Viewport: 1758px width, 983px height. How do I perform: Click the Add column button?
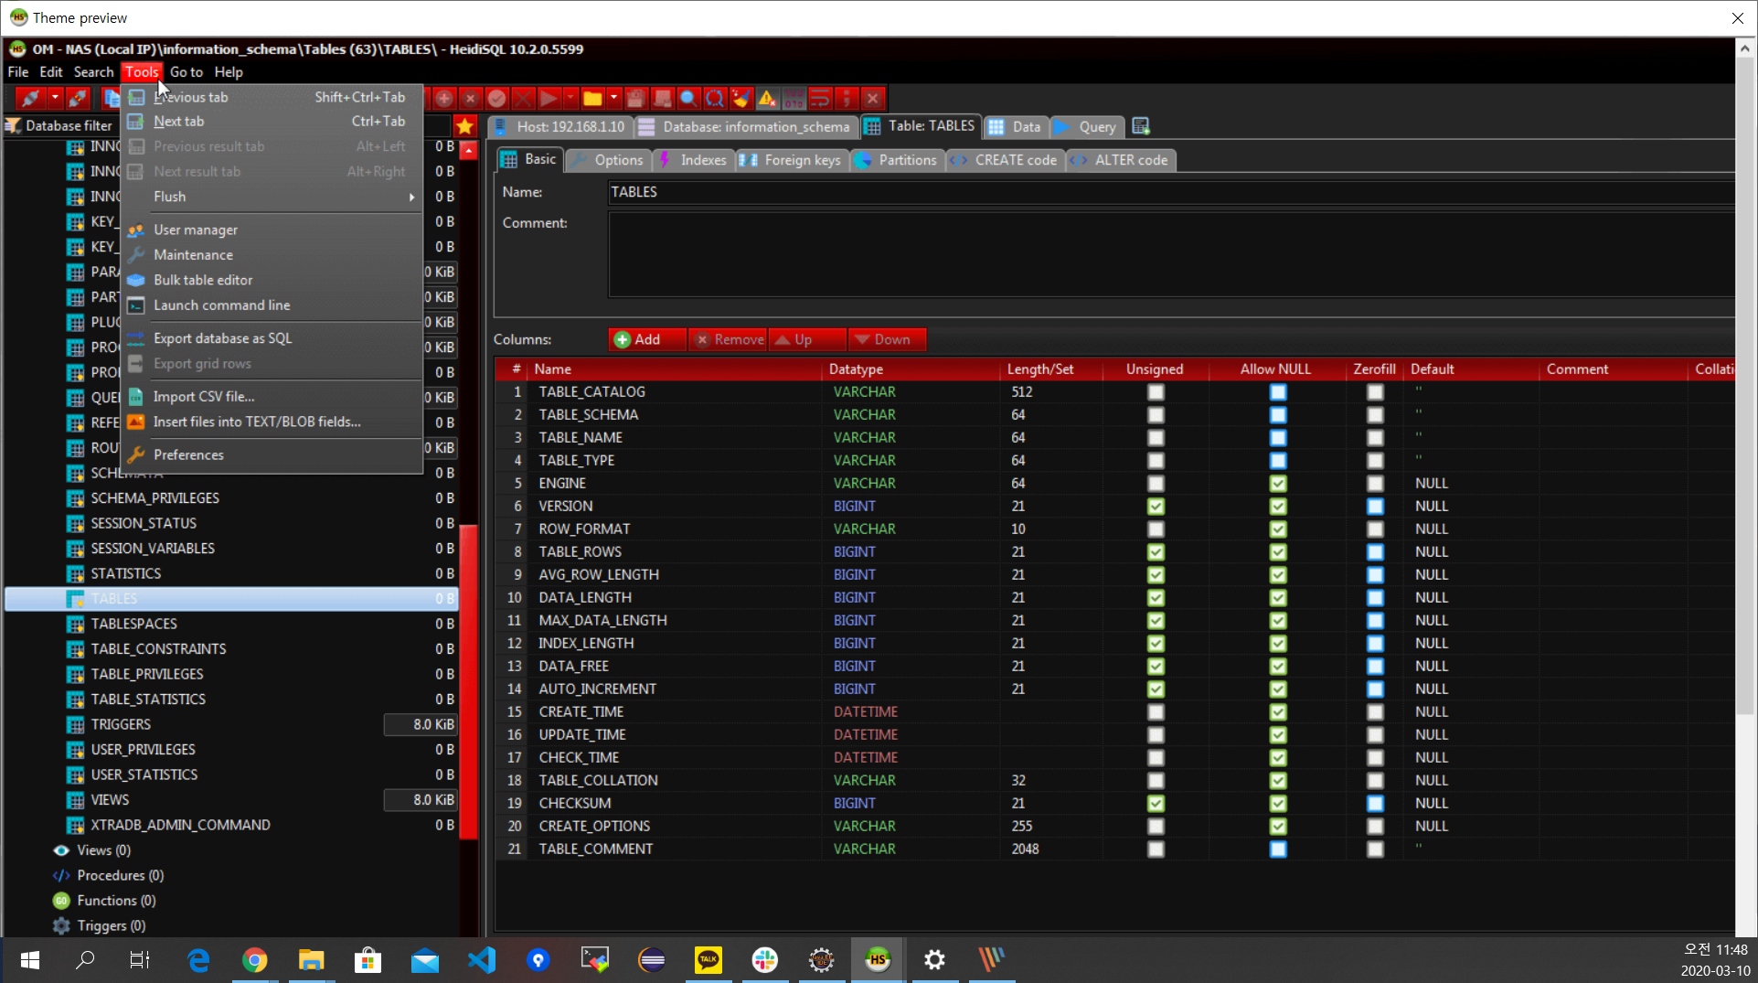647,339
